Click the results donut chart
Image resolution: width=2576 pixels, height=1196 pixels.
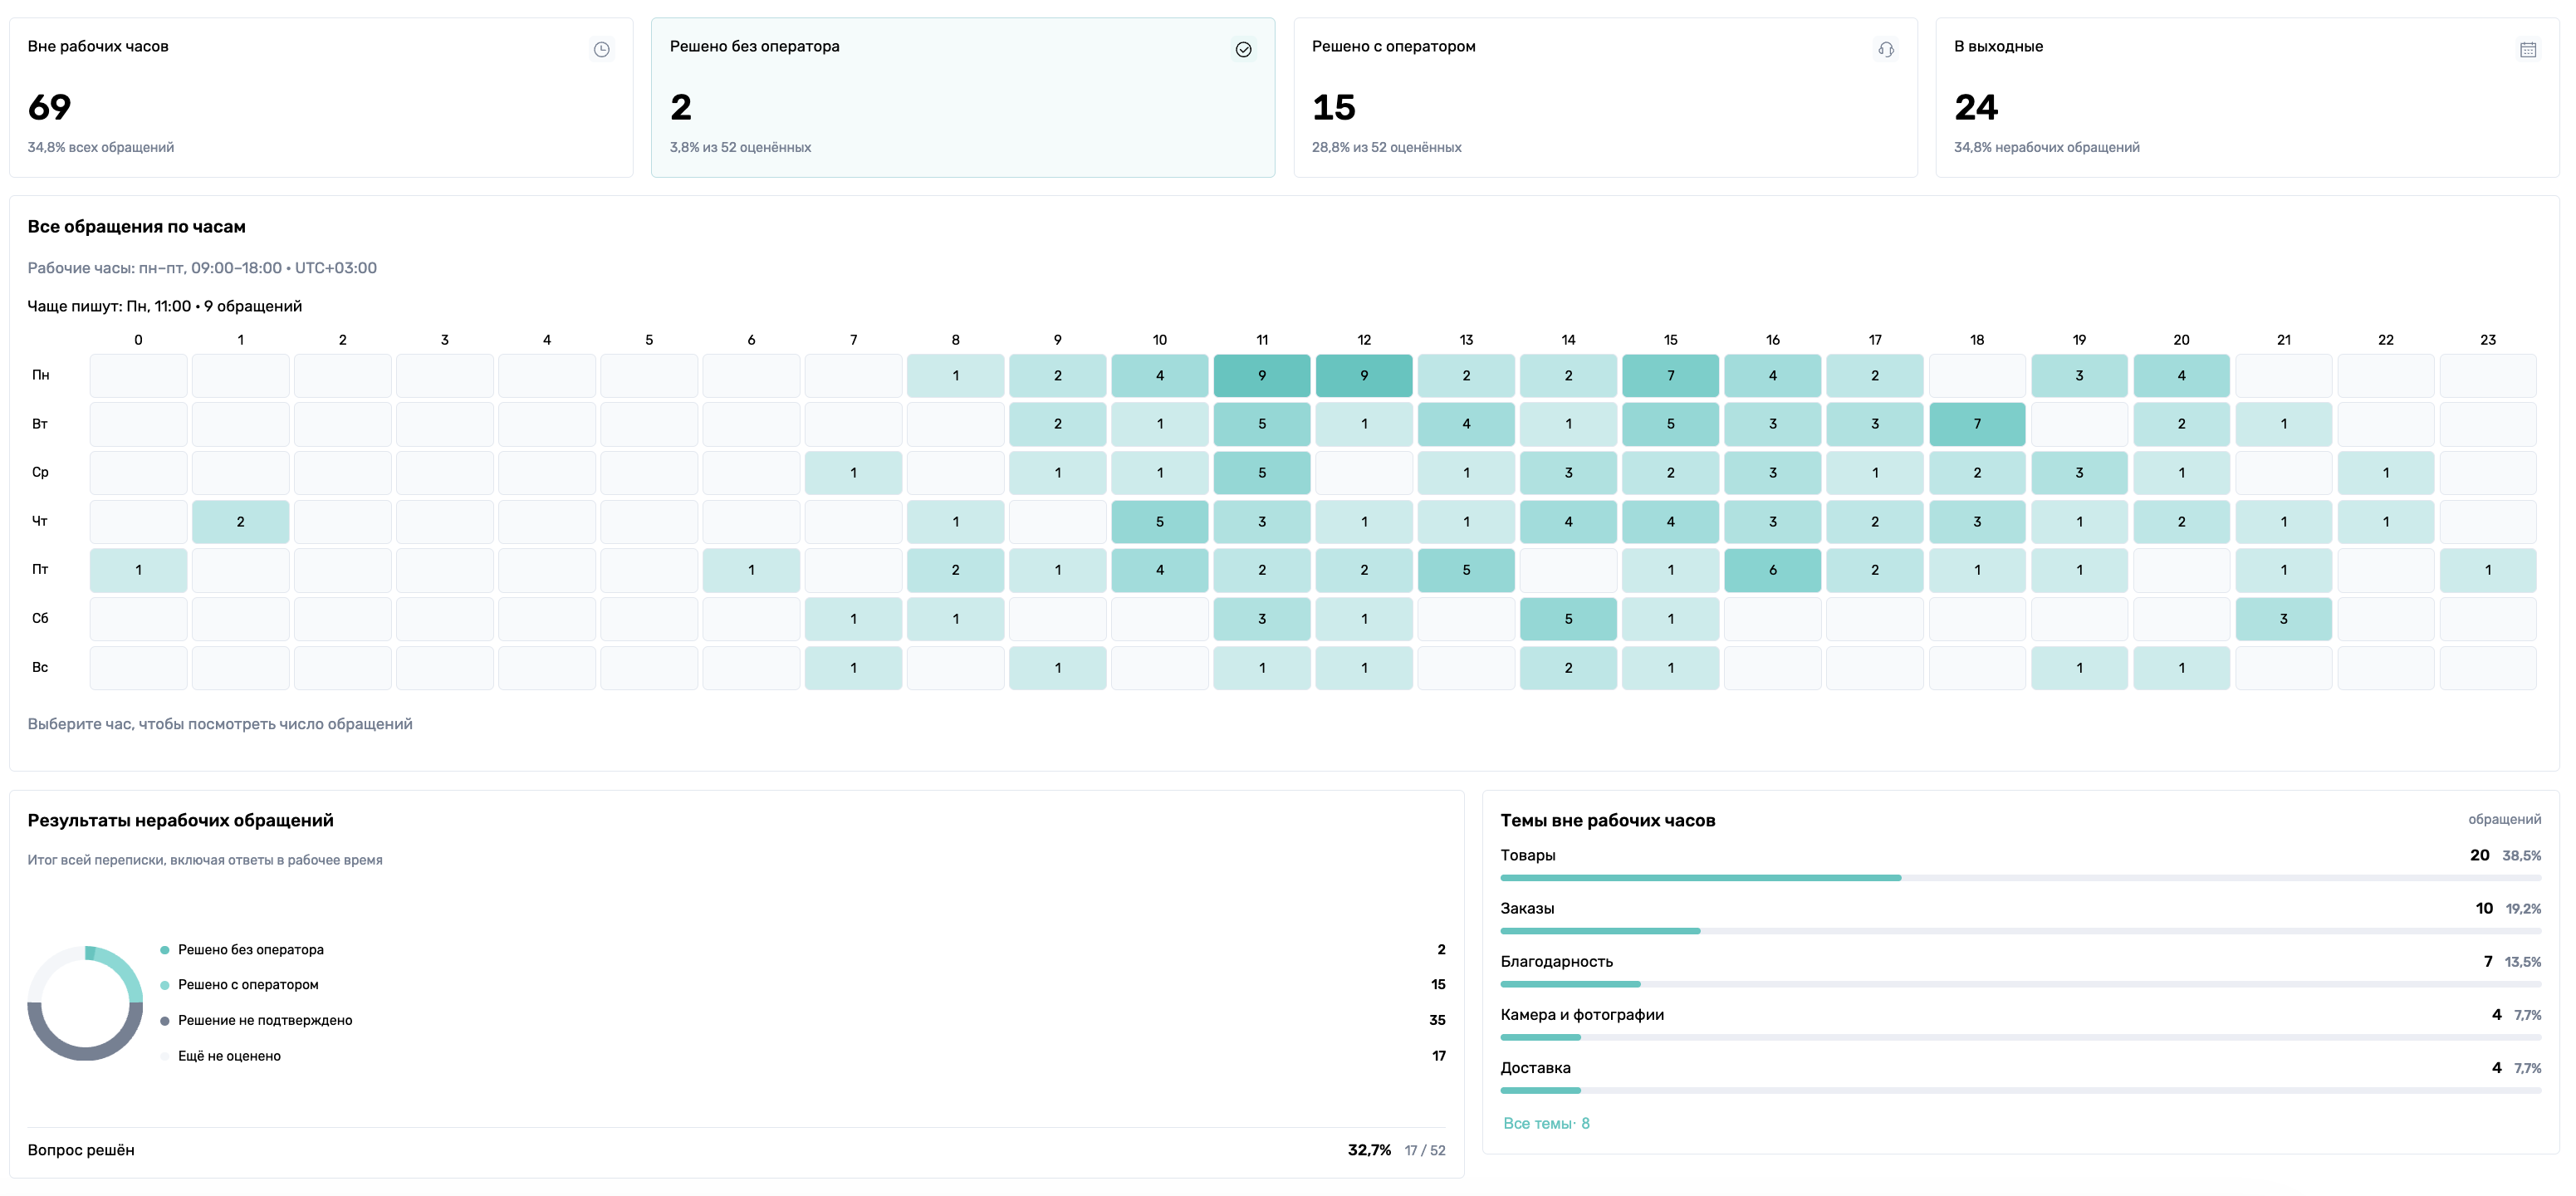(x=85, y=1003)
